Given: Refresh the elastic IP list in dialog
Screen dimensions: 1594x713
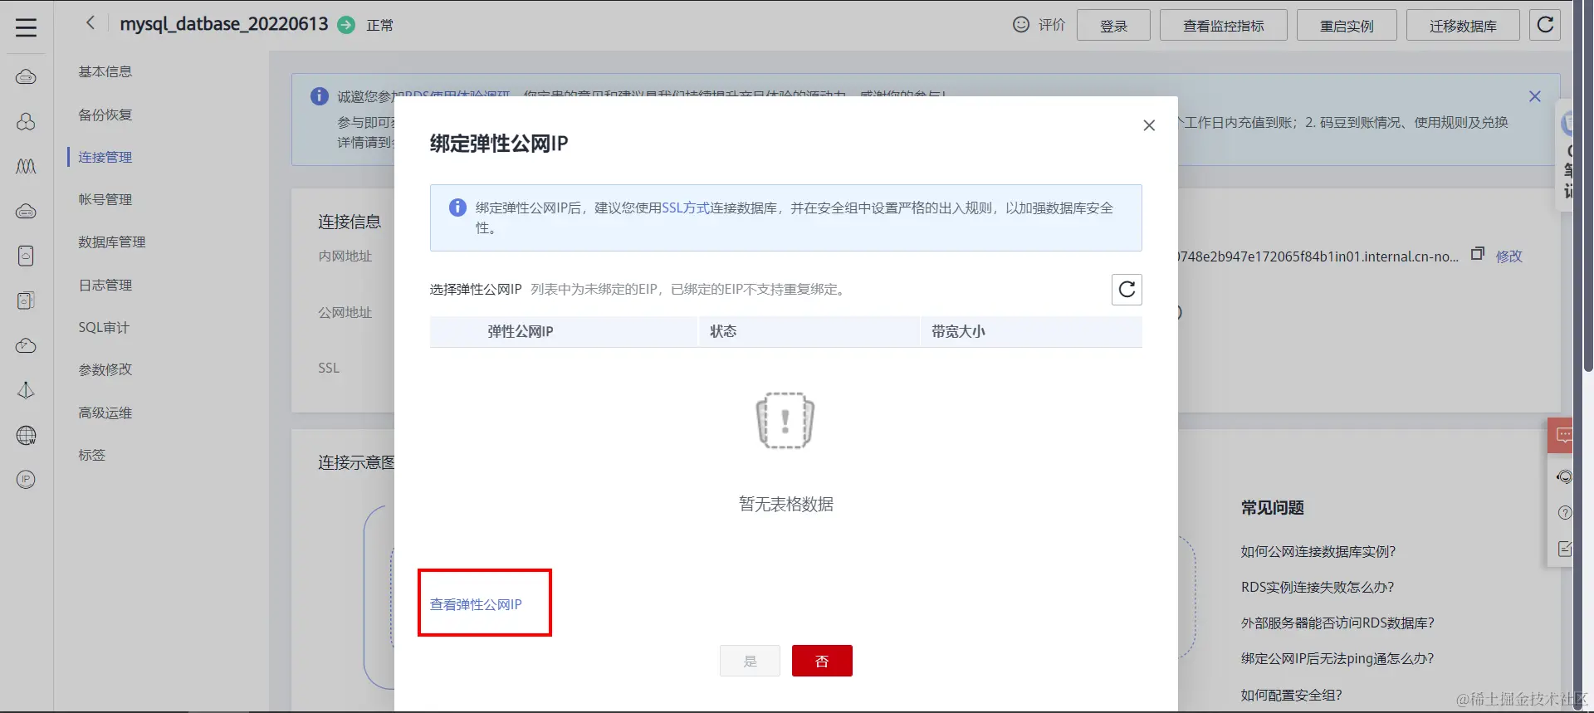Looking at the screenshot, I should click(1127, 290).
